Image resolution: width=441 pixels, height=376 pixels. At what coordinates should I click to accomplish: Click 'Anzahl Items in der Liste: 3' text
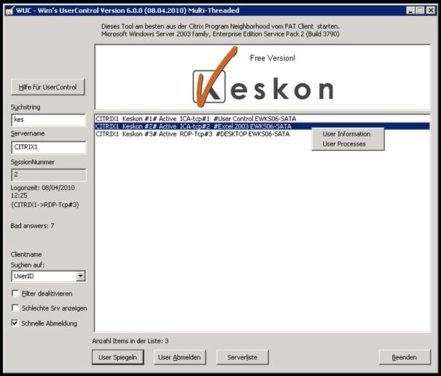pyautogui.click(x=130, y=341)
